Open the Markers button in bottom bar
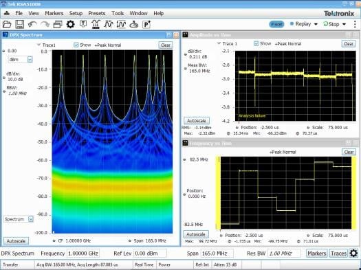The width and height of the screenshot is (361, 270). [317, 254]
